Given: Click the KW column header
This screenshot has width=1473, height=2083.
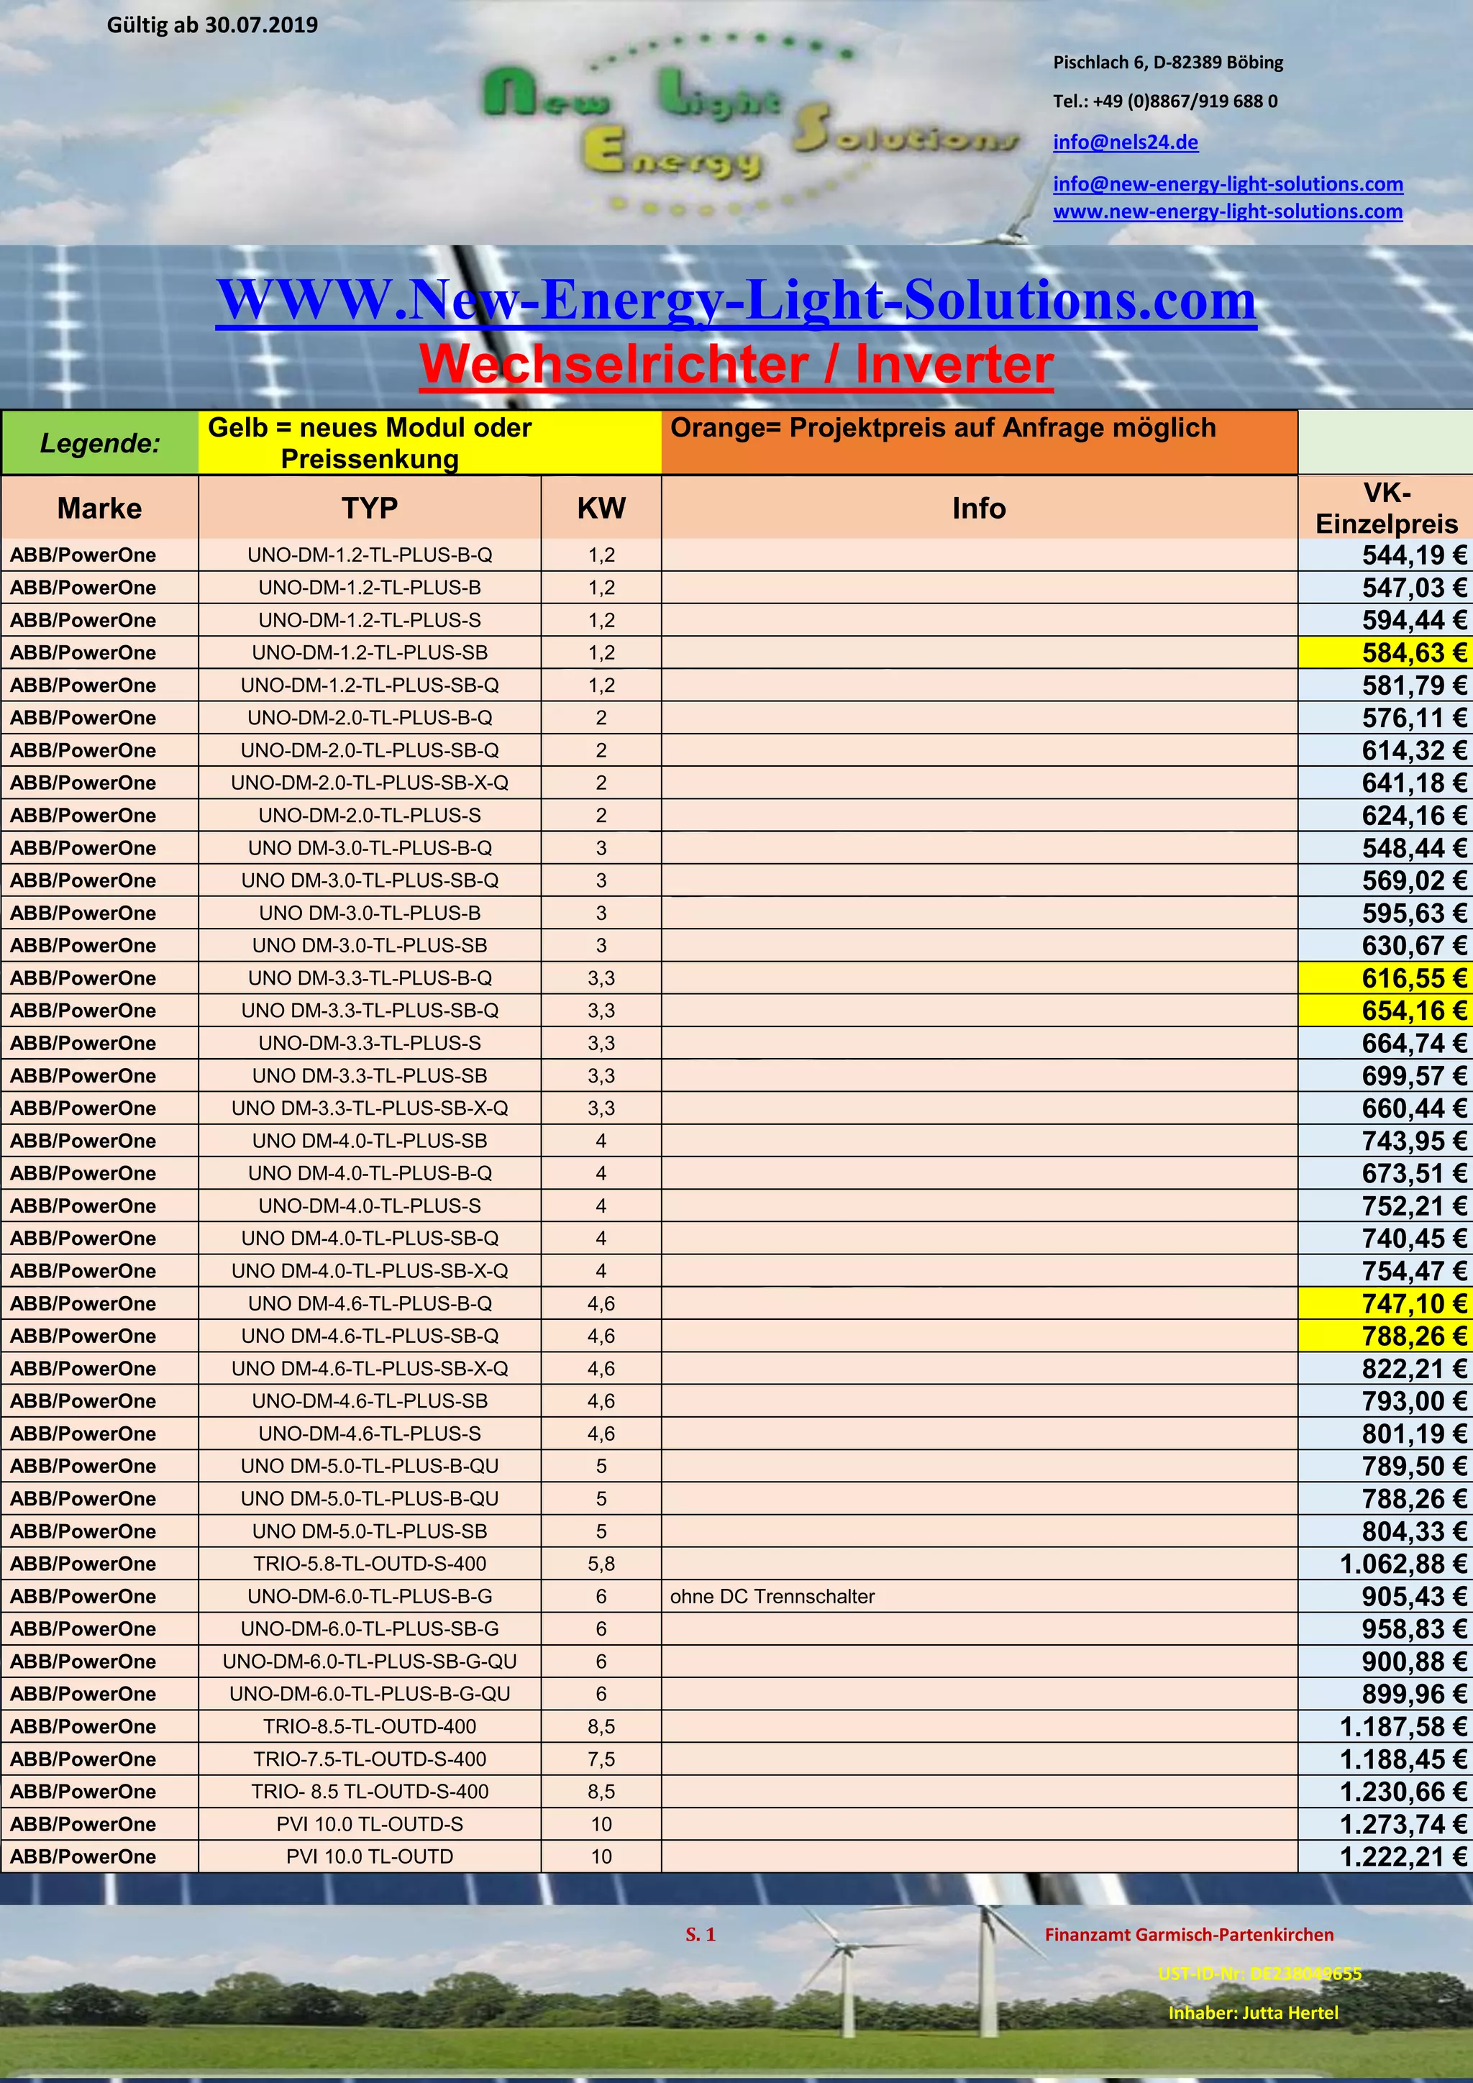Looking at the screenshot, I should [601, 508].
